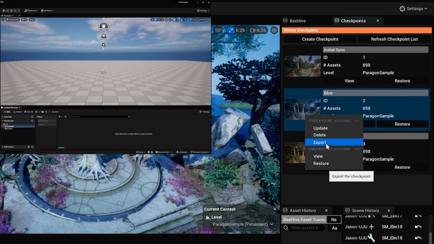Toggle the Aa case-sensitive filter button

(x=335, y=228)
